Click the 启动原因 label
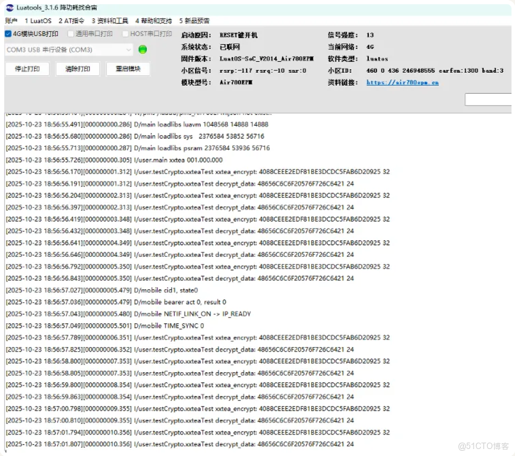 click(x=196, y=35)
